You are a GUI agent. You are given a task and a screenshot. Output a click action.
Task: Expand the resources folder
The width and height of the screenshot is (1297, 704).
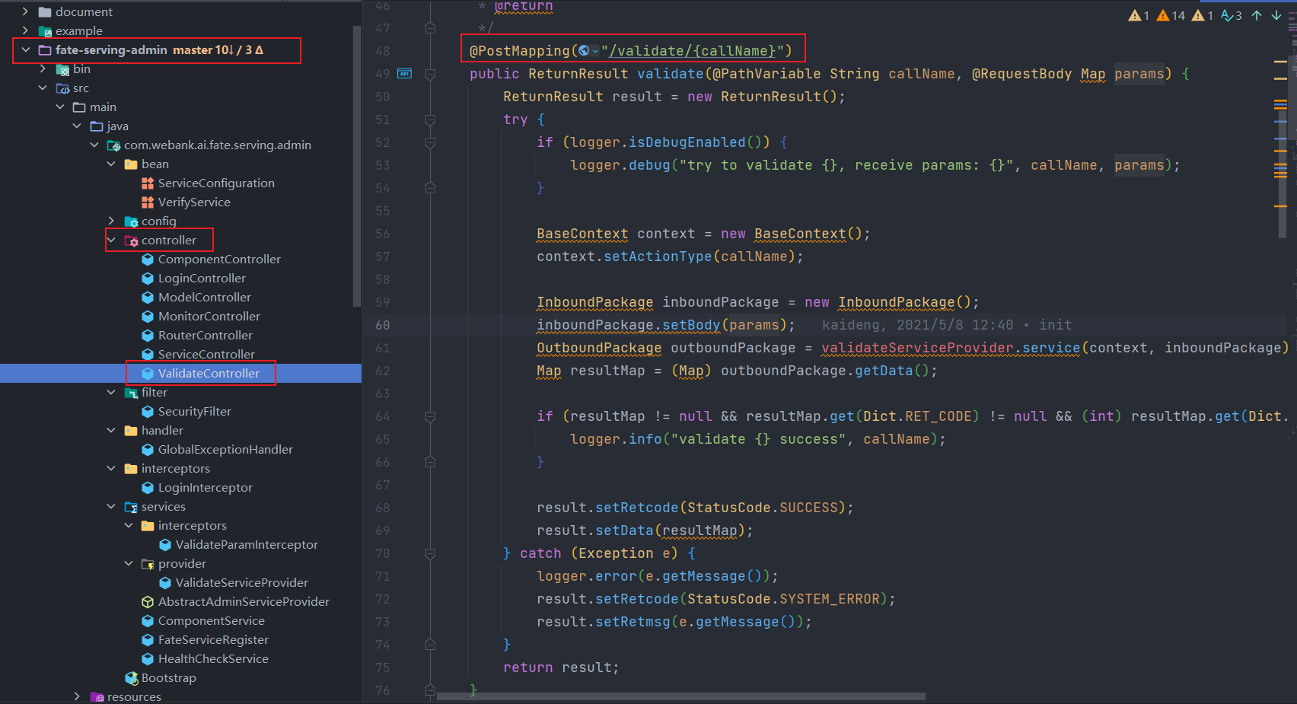(77, 696)
